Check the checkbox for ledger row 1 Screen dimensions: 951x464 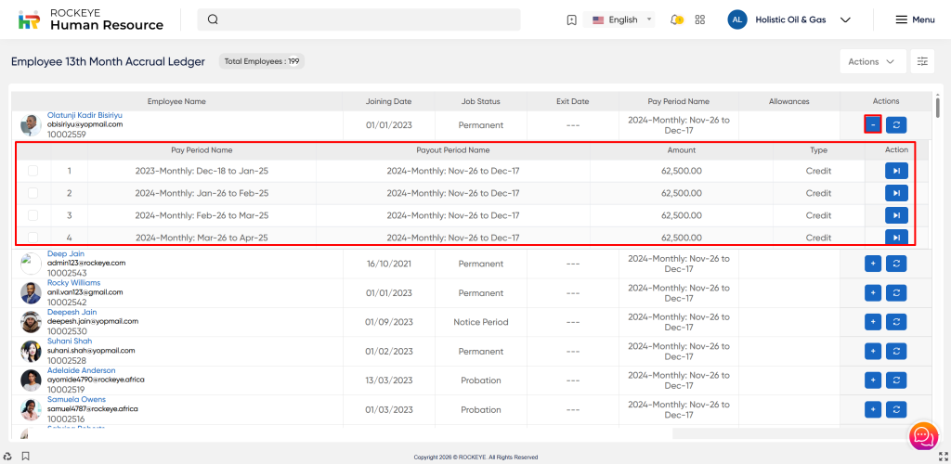(x=33, y=171)
